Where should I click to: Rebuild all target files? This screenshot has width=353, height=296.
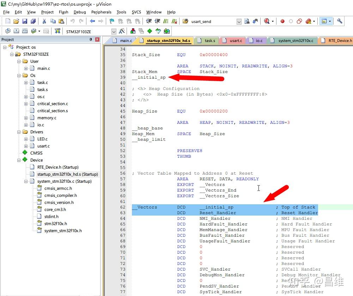[25, 31]
